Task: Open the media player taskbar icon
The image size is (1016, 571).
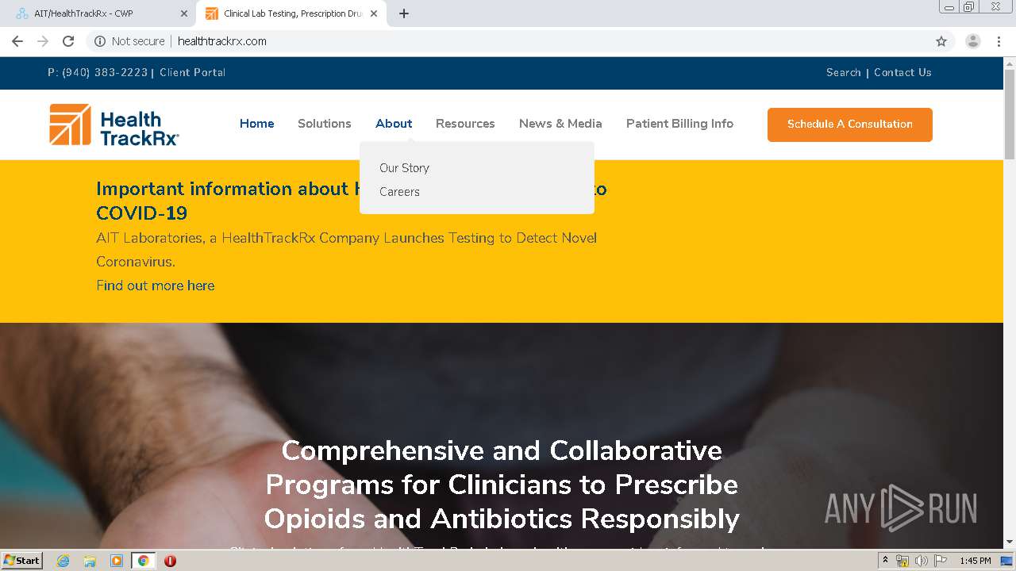Action: [x=117, y=561]
